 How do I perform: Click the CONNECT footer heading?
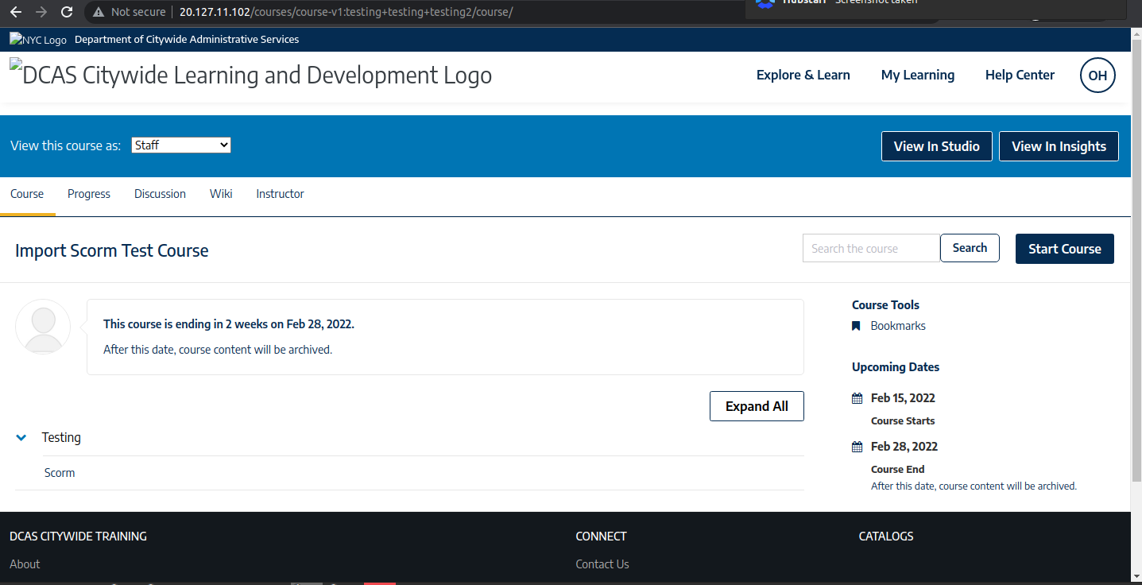(x=602, y=537)
